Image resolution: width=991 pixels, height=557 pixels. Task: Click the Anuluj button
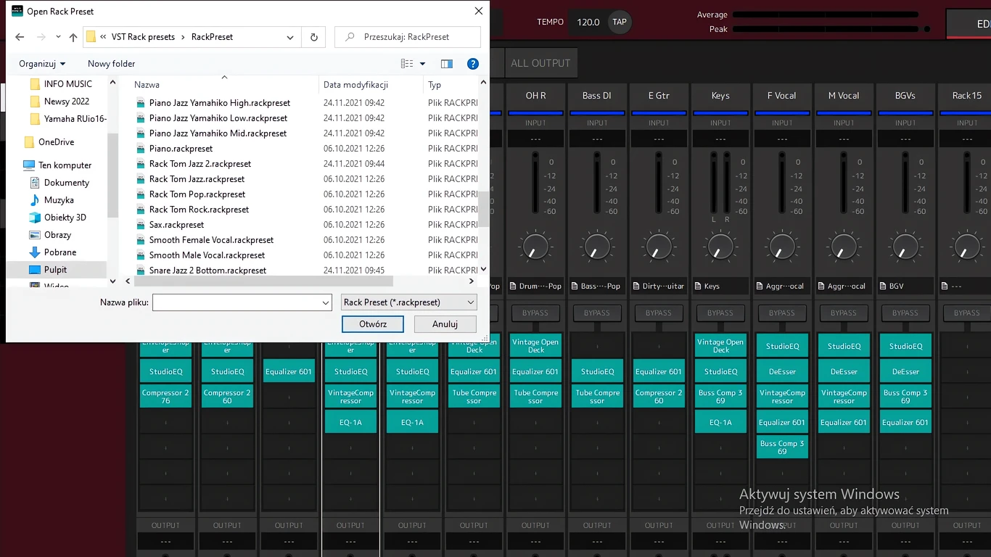(445, 324)
